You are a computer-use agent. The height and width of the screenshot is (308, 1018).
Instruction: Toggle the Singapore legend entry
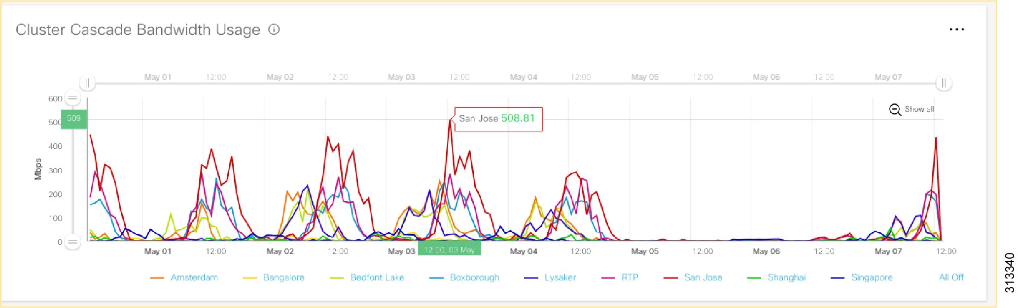coord(861,277)
